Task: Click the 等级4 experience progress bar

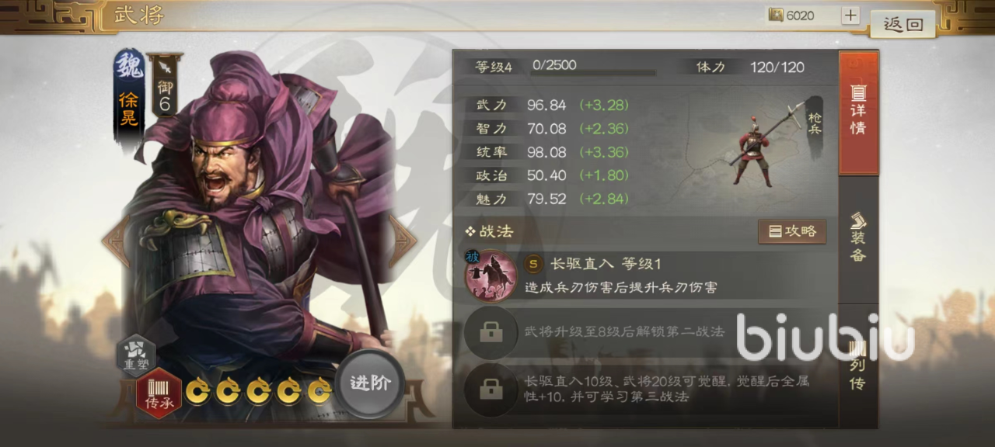Action: tap(594, 72)
